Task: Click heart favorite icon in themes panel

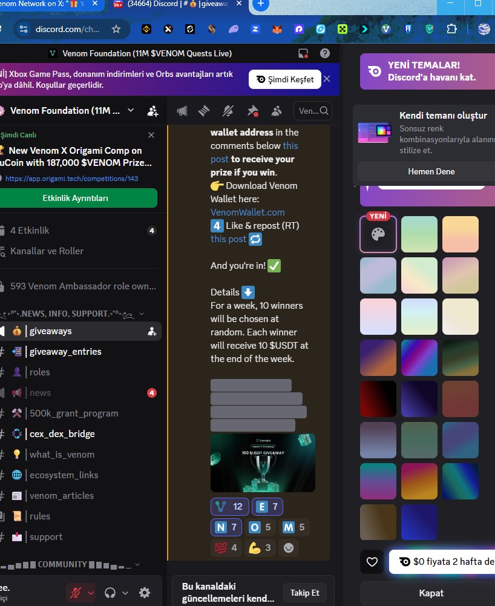Action: pyautogui.click(x=372, y=562)
